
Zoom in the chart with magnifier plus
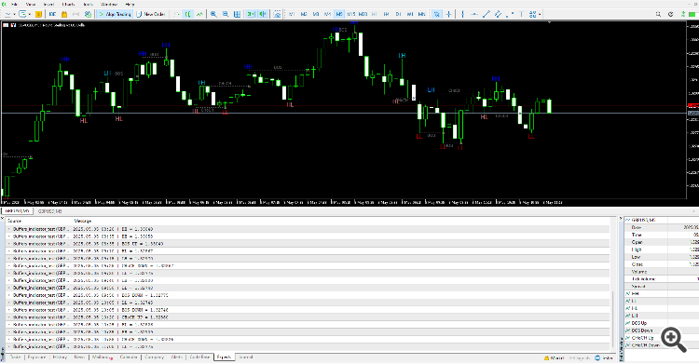click(213, 14)
